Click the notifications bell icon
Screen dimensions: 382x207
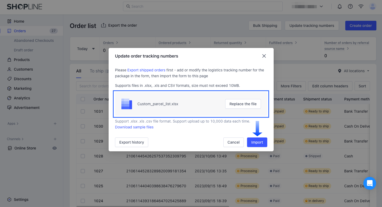tap(339, 7)
